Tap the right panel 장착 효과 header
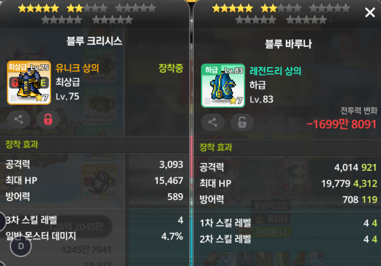Viewport: 381px width, 266px height. (x=216, y=148)
